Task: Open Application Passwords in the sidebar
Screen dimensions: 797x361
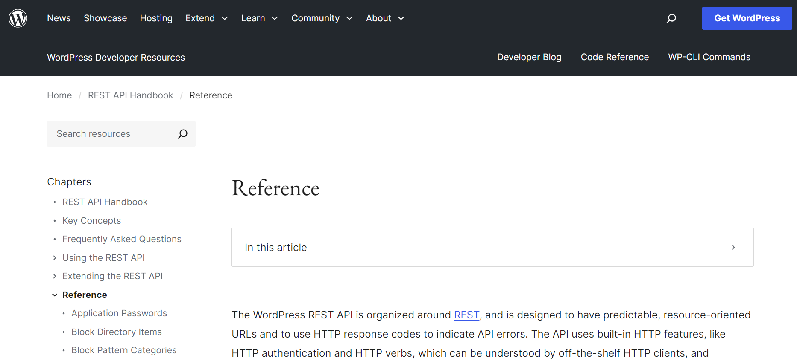Action: (119, 313)
